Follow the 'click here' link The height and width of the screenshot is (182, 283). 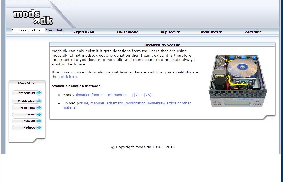[x=69, y=77]
